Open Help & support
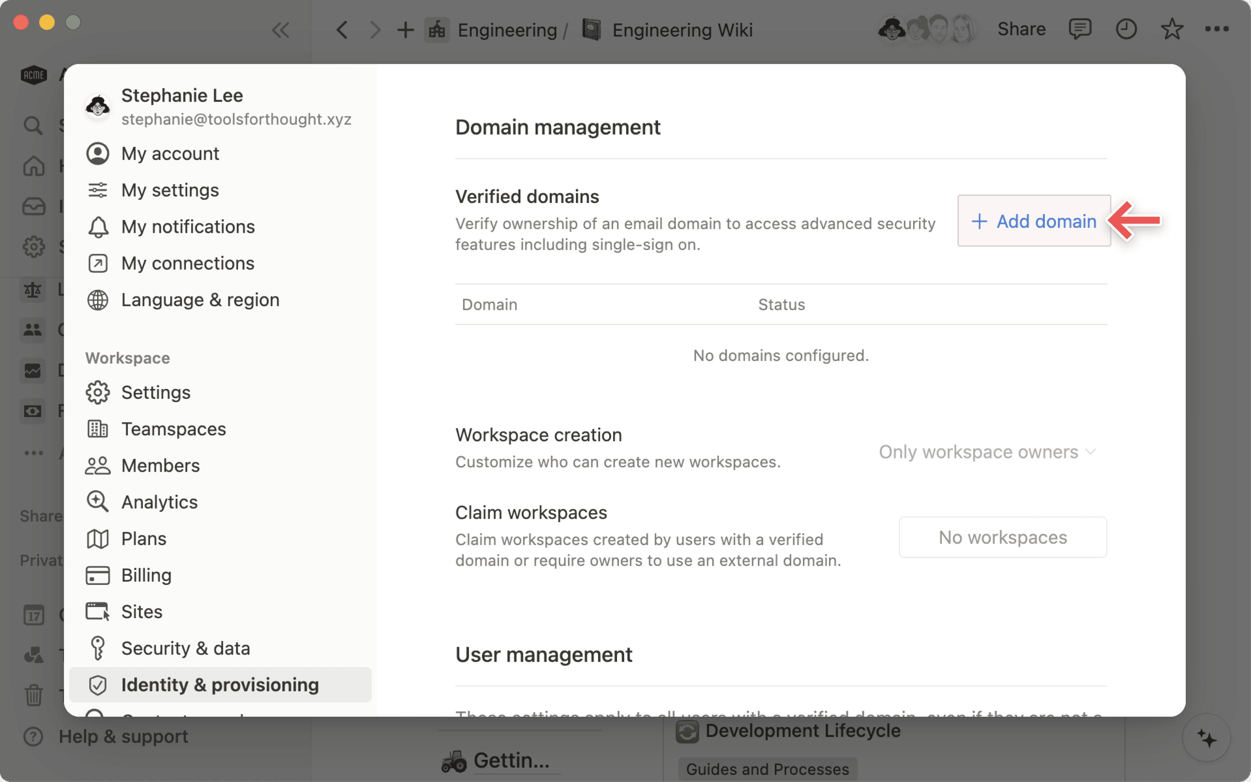Image resolution: width=1251 pixels, height=782 pixels. tap(123, 736)
